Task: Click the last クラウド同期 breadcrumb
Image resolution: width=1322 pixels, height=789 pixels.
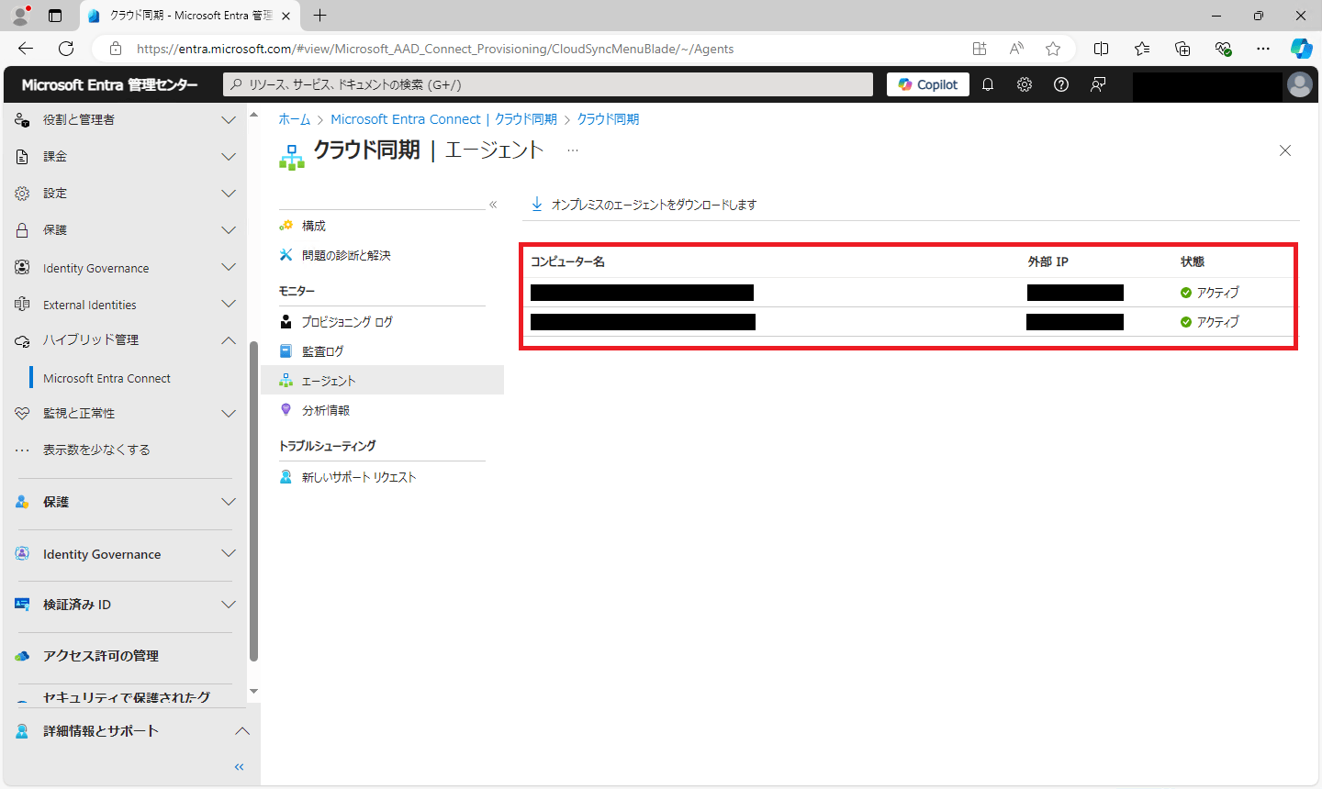Action: pyautogui.click(x=608, y=119)
